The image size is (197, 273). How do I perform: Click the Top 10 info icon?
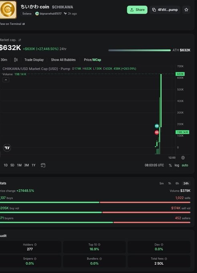coord(99,244)
